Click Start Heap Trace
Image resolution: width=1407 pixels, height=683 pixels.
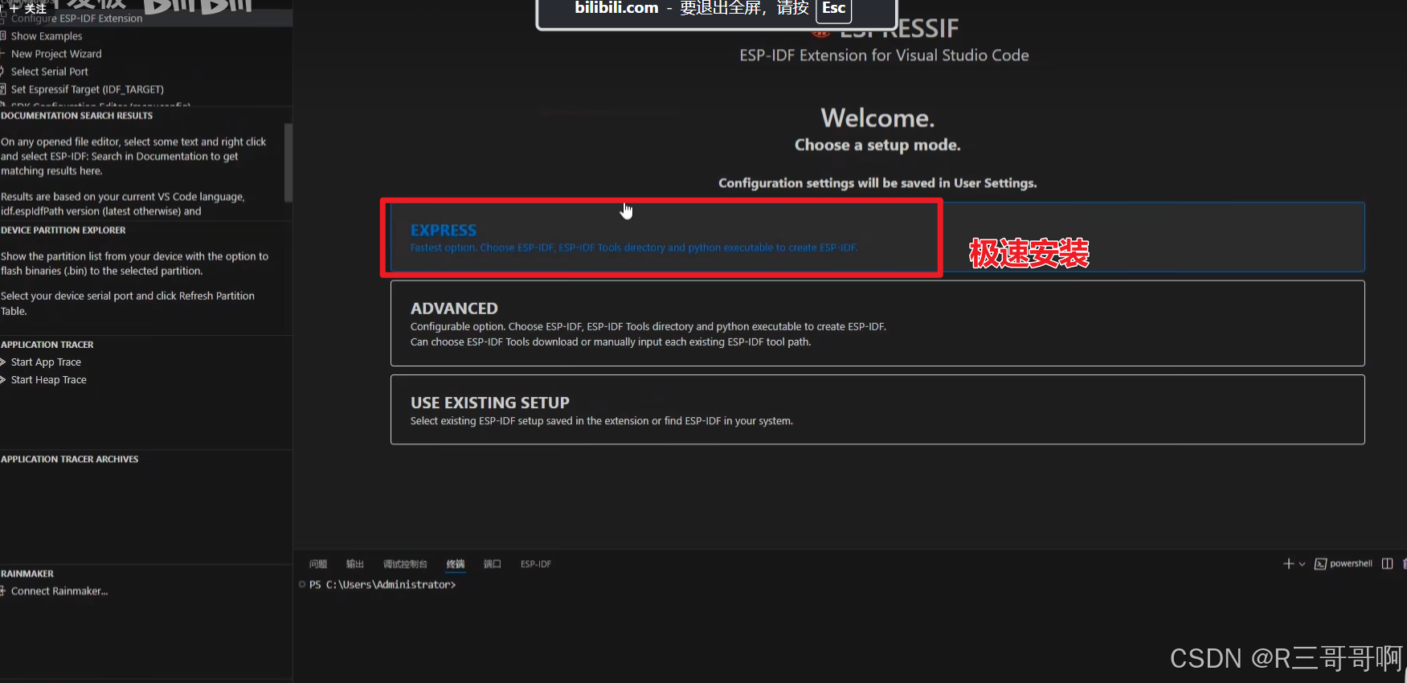[x=49, y=380]
